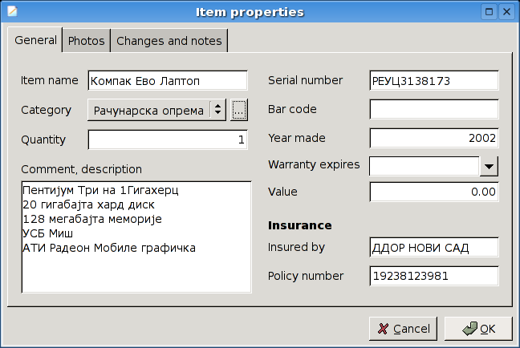This screenshot has width=520, height=348.
Task: Focus the Quantity input field
Action: point(167,140)
